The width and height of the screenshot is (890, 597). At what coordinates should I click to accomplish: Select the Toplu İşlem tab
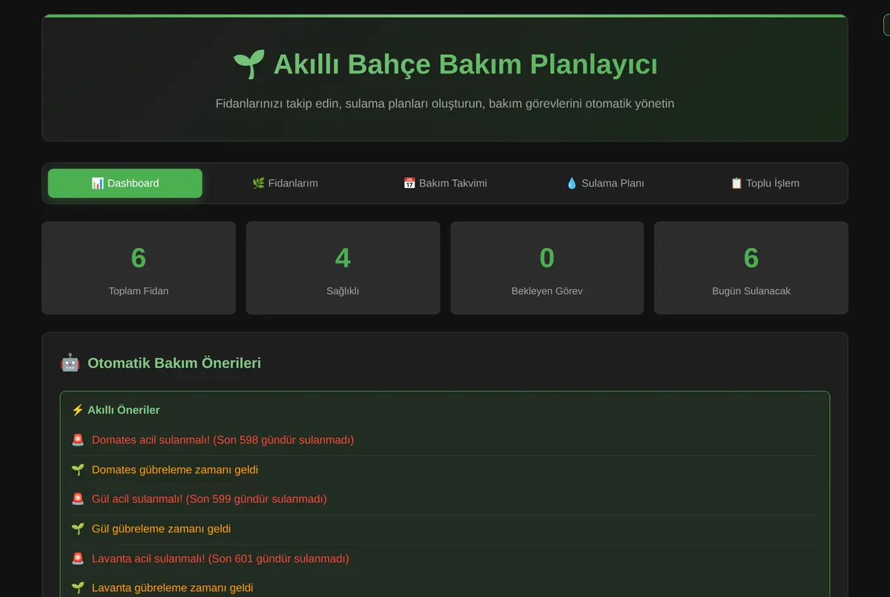[x=765, y=183]
